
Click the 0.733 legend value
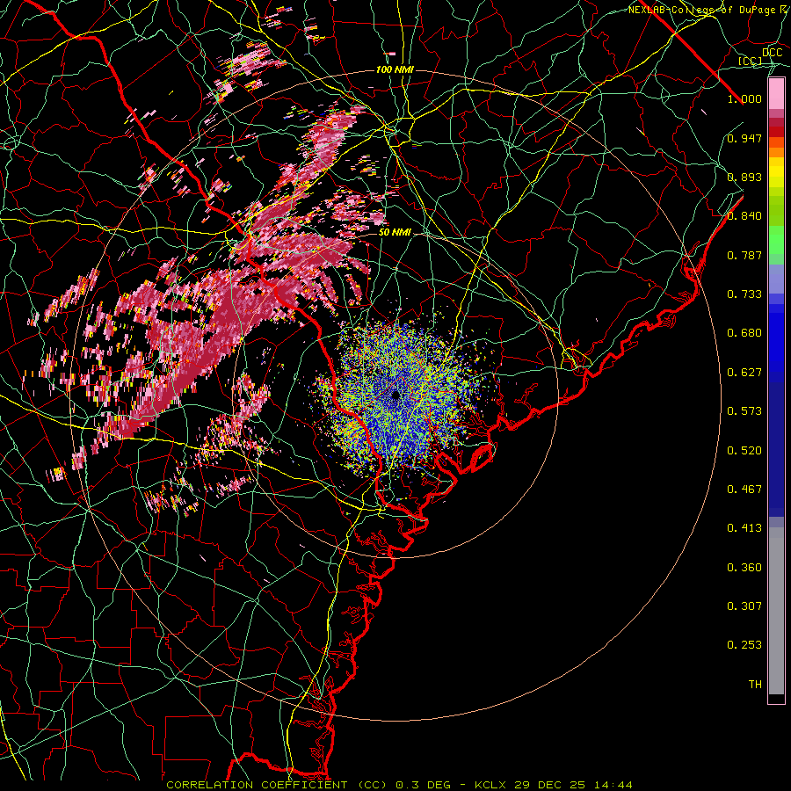[x=744, y=294]
